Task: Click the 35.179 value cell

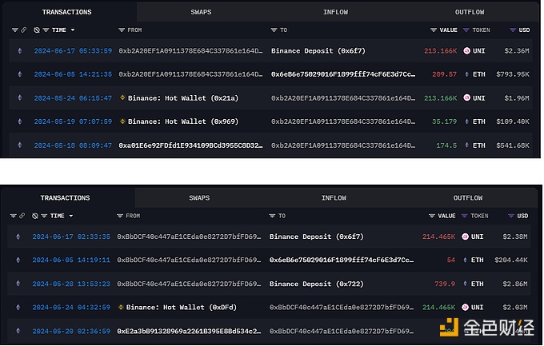Action: [x=444, y=121]
